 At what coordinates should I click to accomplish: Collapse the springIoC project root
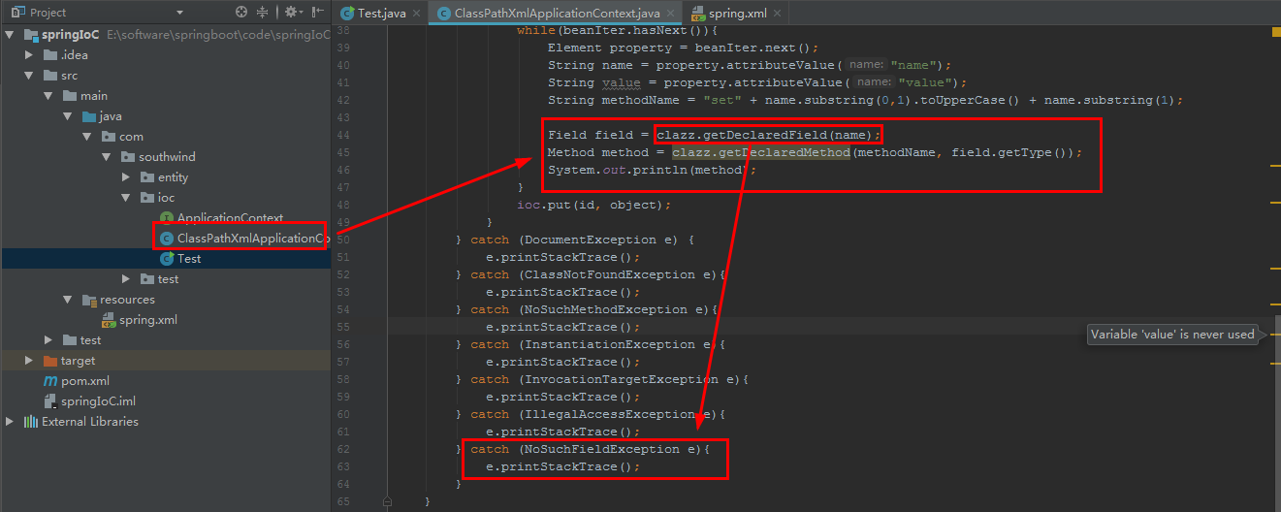pos(10,35)
